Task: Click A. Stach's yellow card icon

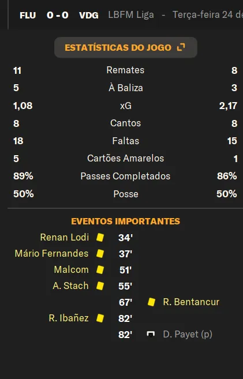Action: pos(100,286)
